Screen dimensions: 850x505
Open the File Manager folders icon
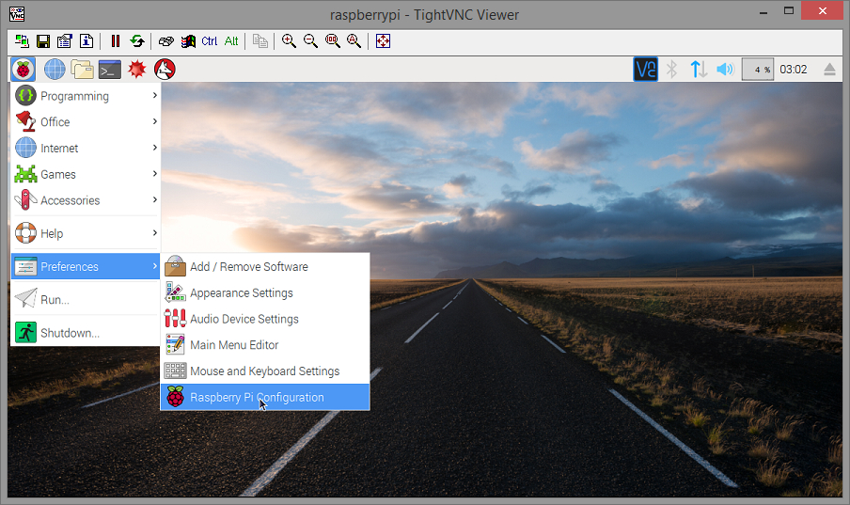click(x=82, y=70)
